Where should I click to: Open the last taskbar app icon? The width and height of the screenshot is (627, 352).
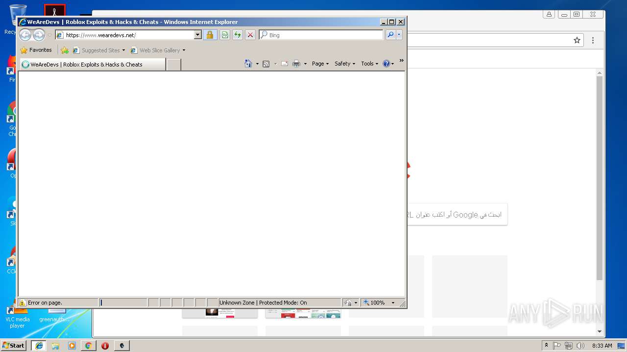121,345
